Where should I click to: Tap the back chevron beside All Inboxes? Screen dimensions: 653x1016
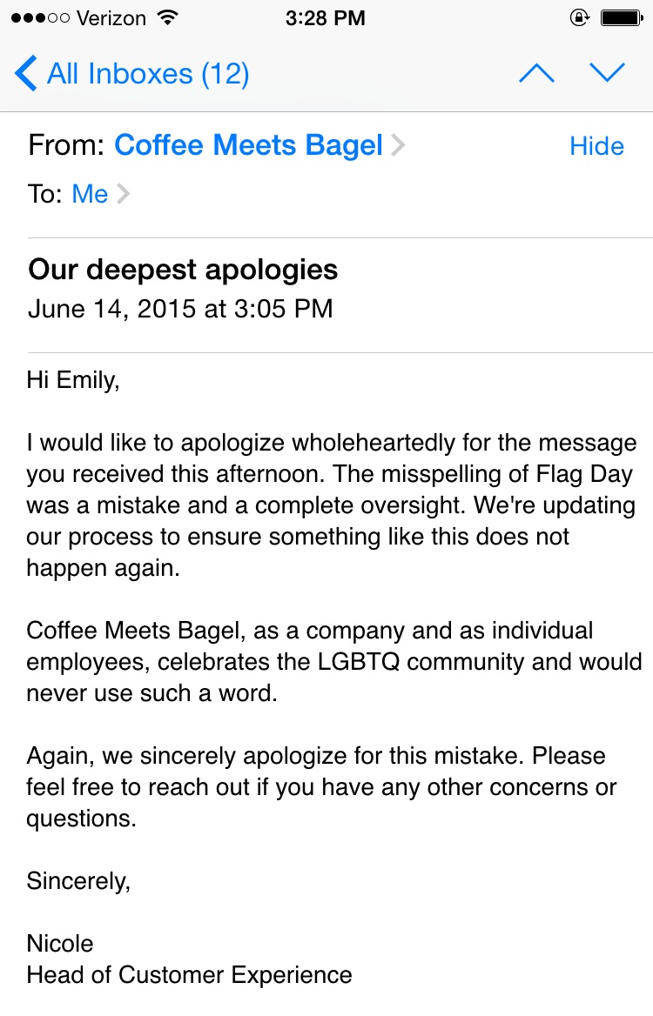26,74
